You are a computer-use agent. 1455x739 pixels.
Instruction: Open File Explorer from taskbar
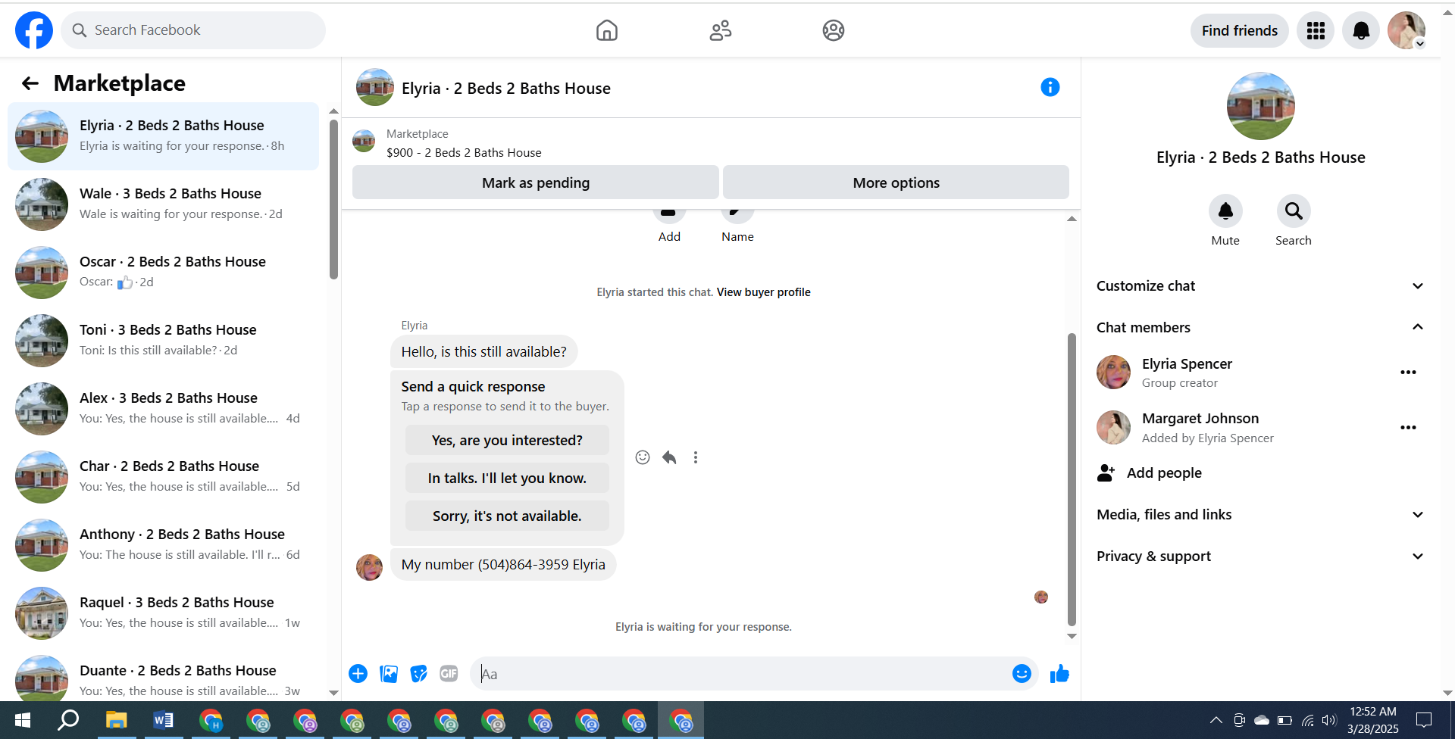(116, 720)
